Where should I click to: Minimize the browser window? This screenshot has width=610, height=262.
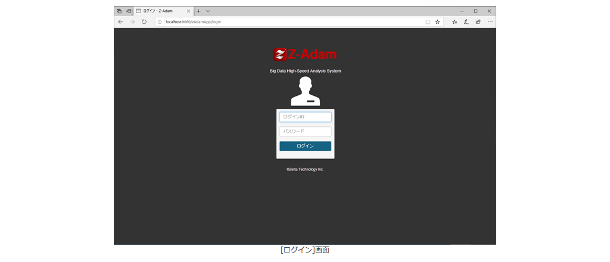[x=462, y=11]
